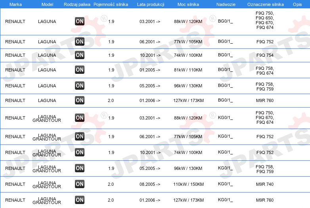Screen dimensions: 310x208
Task: Click the 08.2005 production date cell
Action: click(x=150, y=184)
